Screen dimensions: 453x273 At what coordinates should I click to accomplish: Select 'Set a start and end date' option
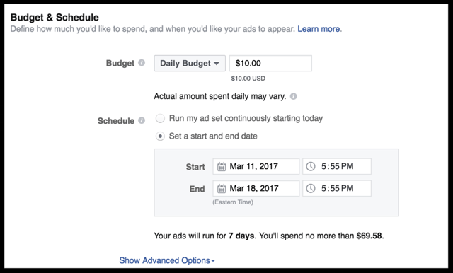point(160,136)
